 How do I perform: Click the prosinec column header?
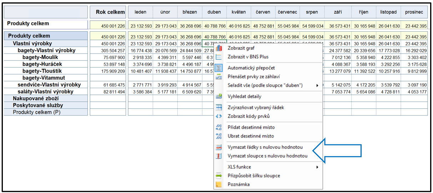(x=414, y=12)
